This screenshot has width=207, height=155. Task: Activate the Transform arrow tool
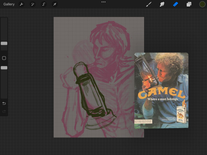coord(55,4)
